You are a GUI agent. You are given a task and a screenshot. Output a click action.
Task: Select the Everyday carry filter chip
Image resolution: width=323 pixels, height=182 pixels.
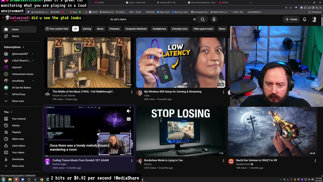(180, 29)
